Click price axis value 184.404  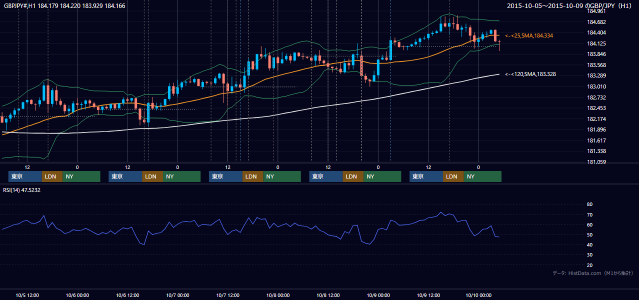[x=596, y=32]
